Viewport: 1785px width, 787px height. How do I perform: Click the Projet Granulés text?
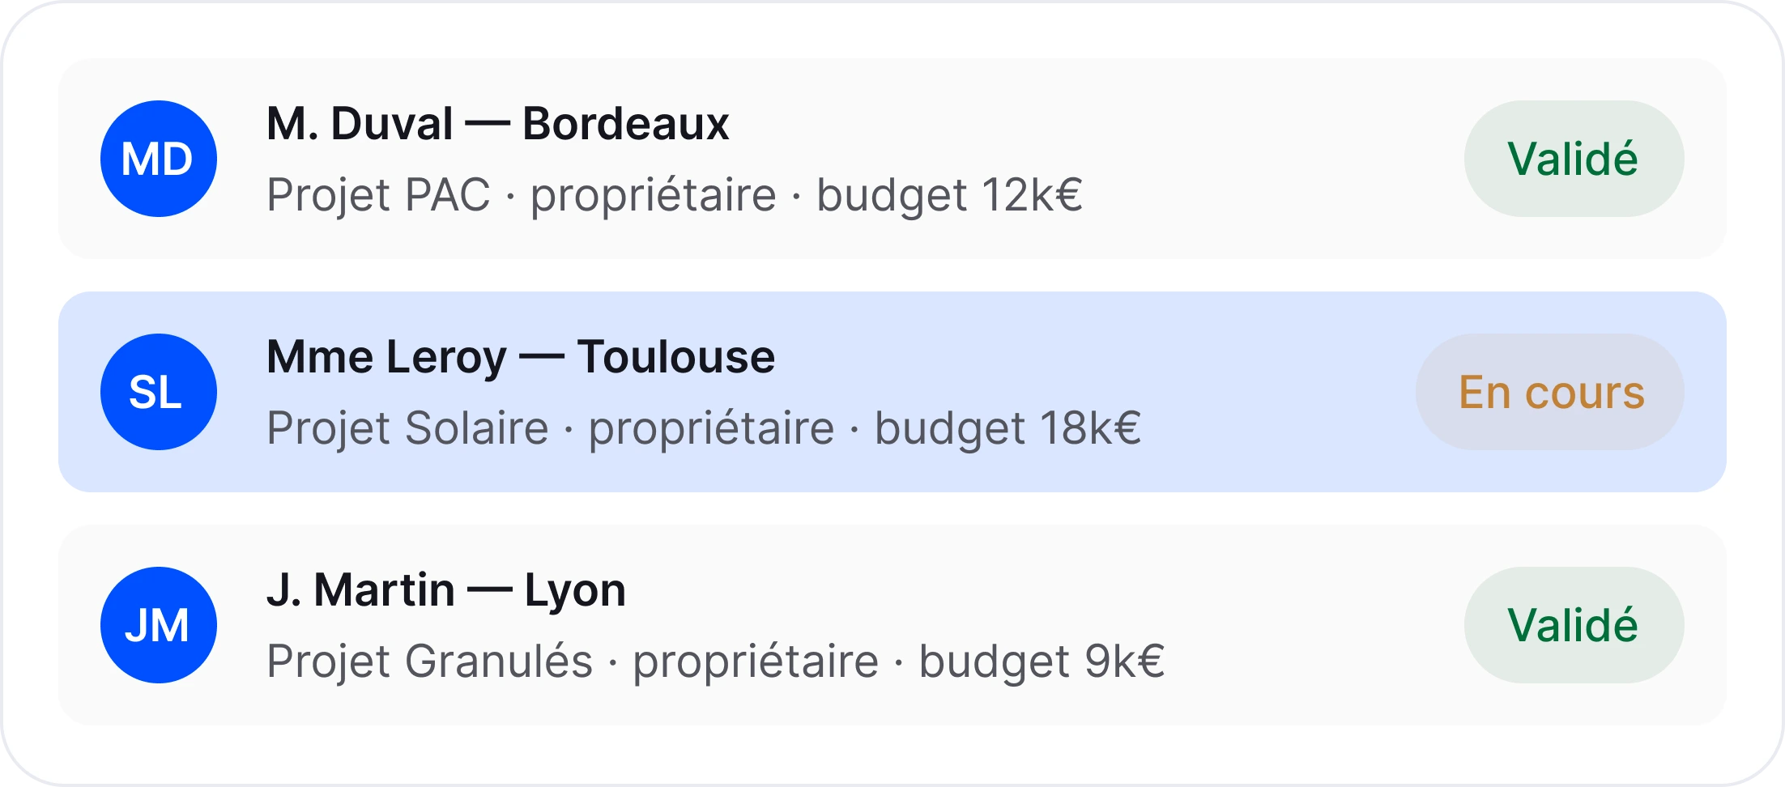429,662
